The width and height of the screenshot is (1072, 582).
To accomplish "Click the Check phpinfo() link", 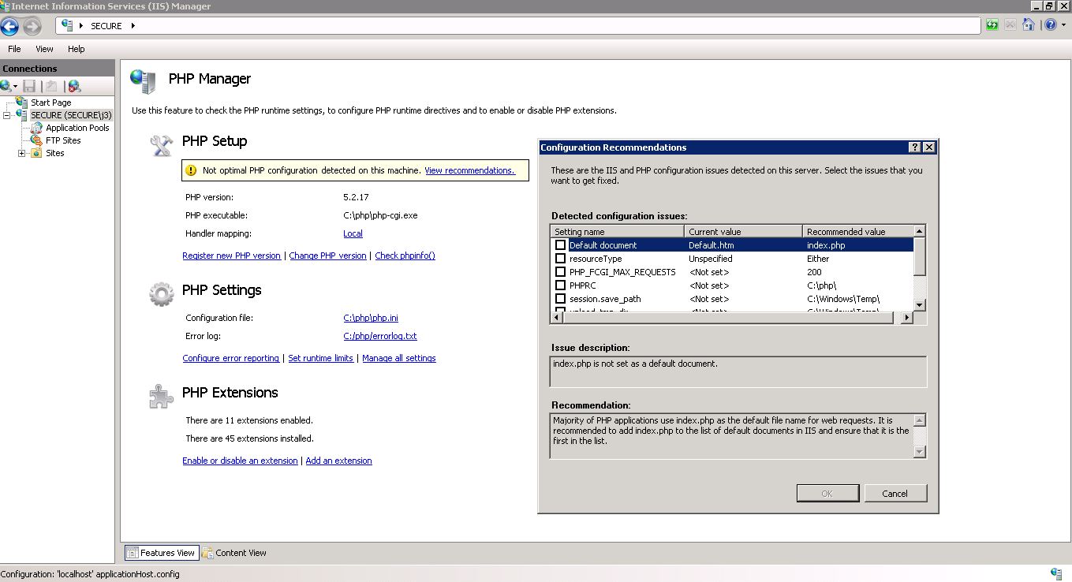I will 405,256.
